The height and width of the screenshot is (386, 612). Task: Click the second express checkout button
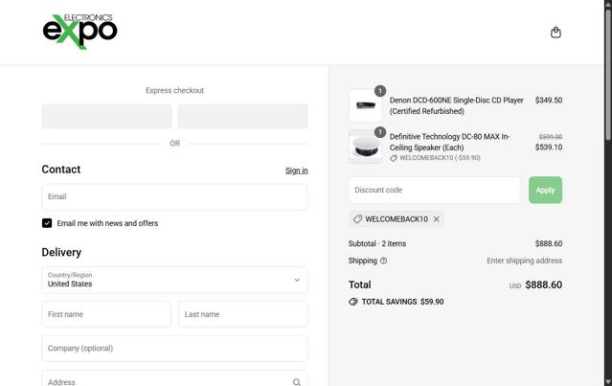pyautogui.click(x=242, y=116)
